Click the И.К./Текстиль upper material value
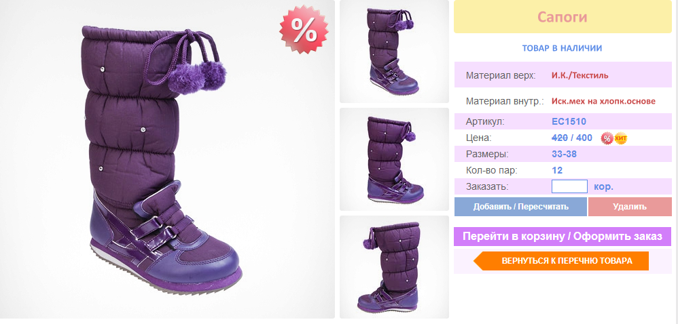The image size is (678, 324). pyautogui.click(x=580, y=75)
